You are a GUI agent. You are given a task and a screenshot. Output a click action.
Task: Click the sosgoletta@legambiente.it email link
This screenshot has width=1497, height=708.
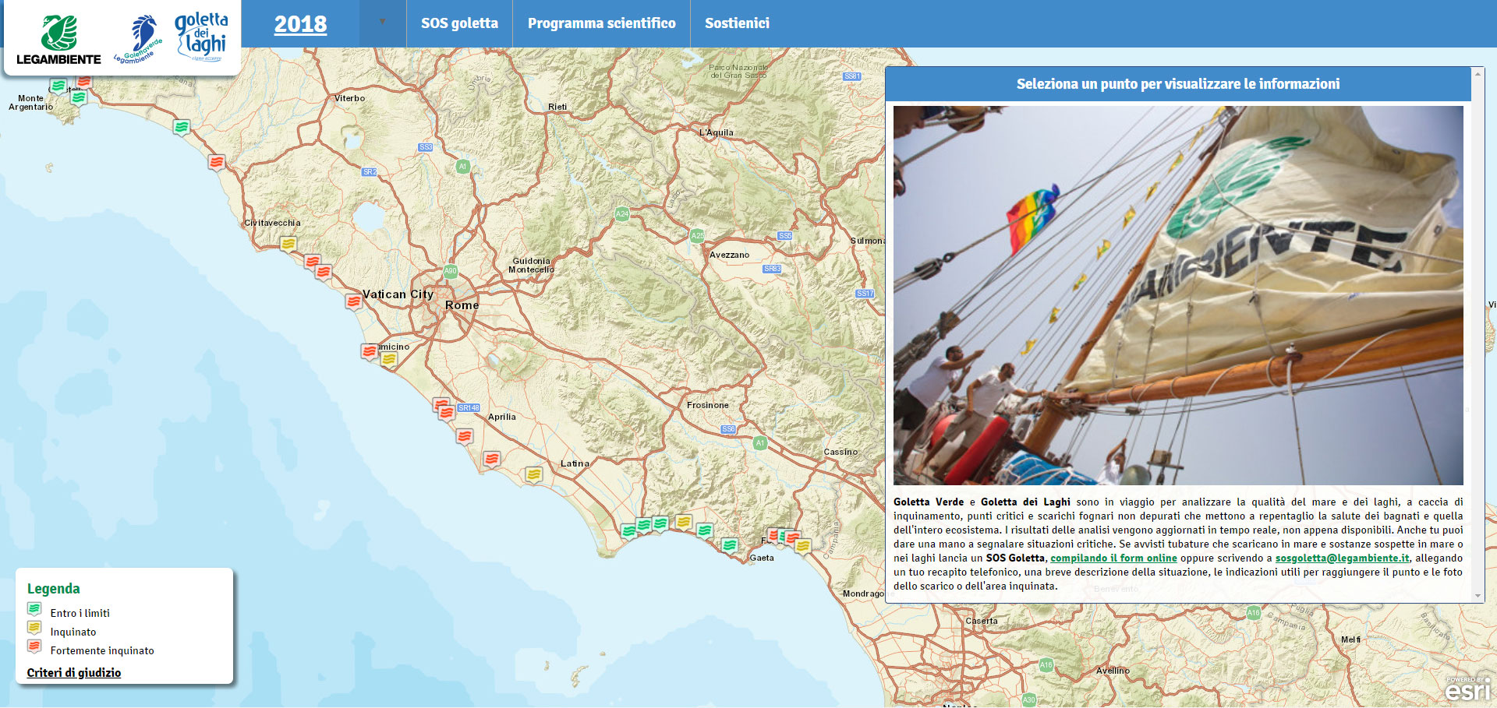pos(1342,558)
